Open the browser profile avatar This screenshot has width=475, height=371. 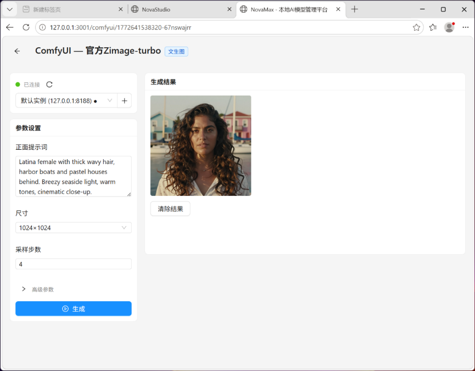click(449, 27)
